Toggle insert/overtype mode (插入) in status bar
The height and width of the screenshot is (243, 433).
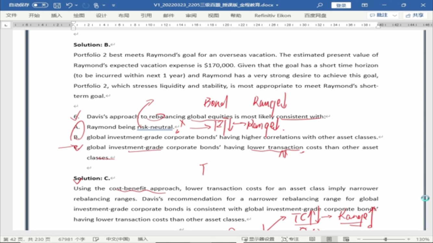click(142, 239)
